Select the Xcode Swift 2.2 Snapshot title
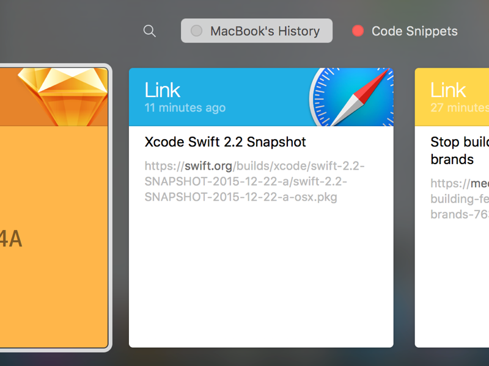489x366 pixels. click(225, 142)
